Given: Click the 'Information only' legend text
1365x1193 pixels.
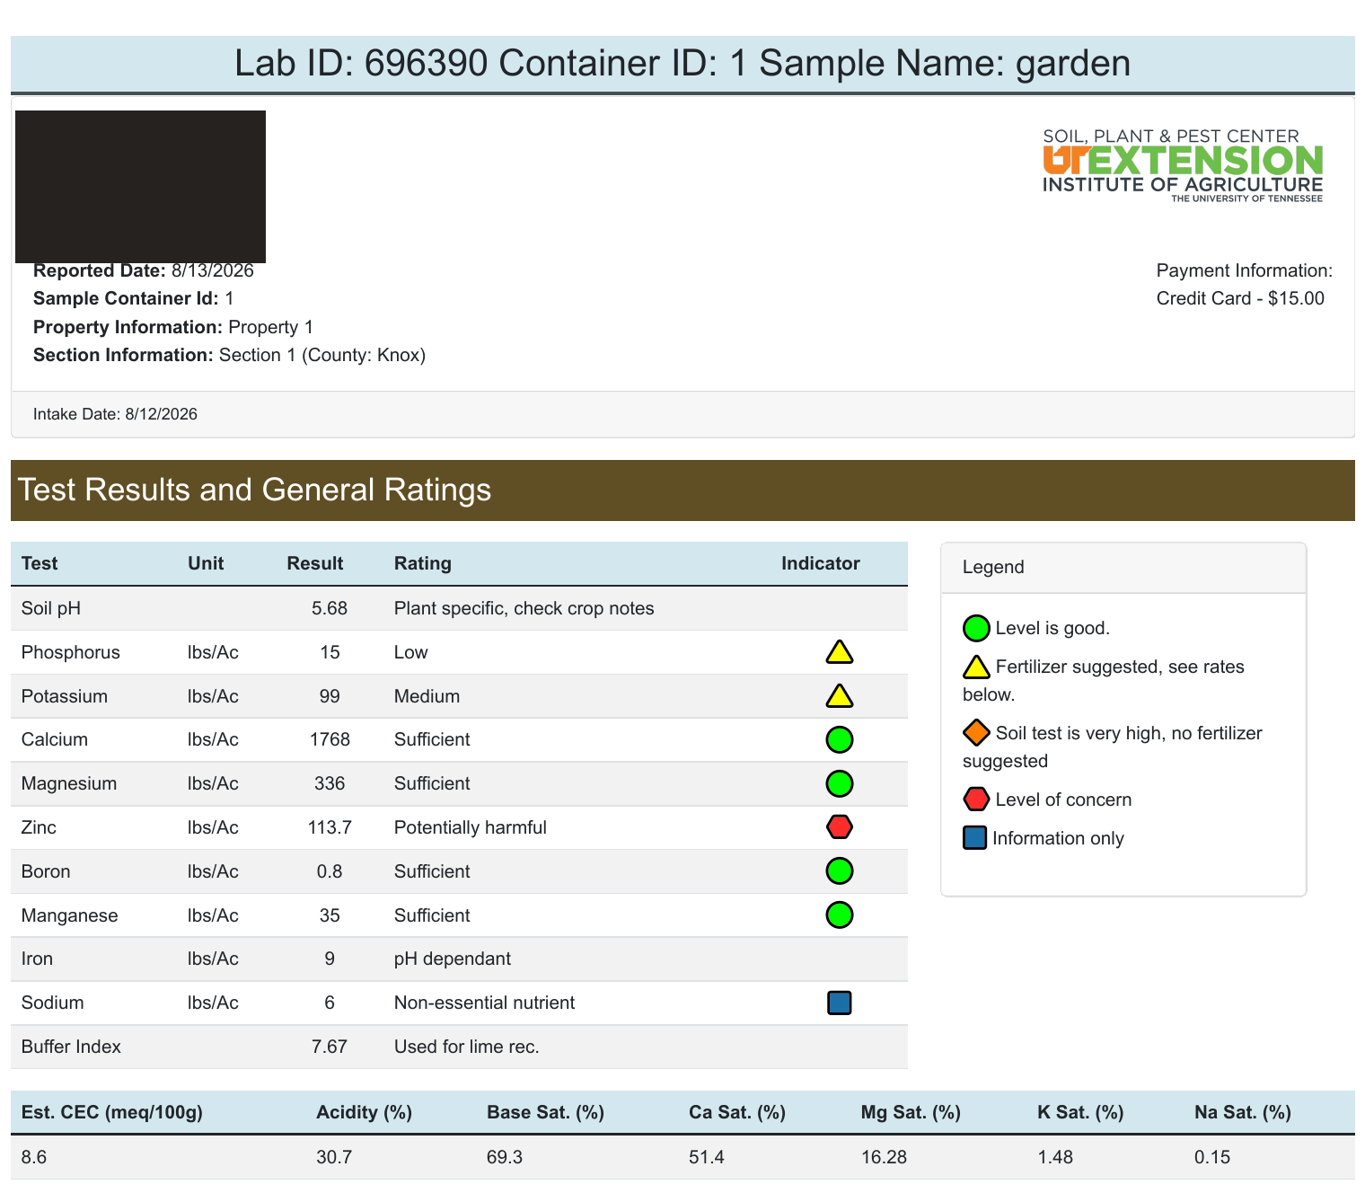Looking at the screenshot, I should point(1058,838).
